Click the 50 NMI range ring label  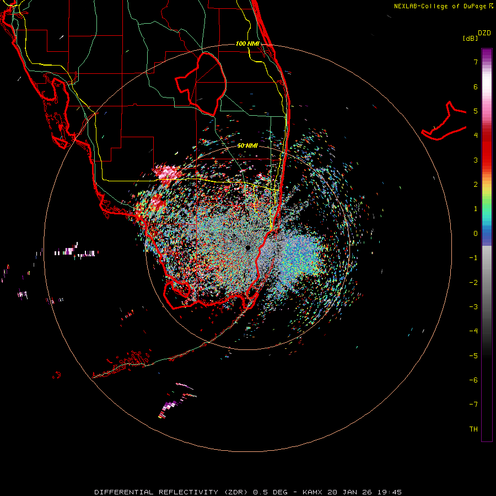[247, 145]
